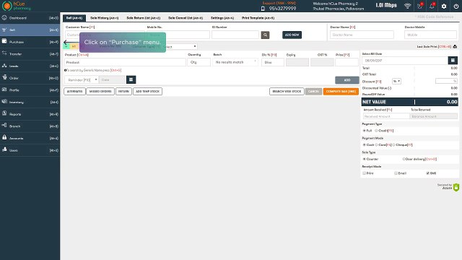Switch to the Settings tab
The width and height of the screenshot is (462, 260).
tap(222, 18)
